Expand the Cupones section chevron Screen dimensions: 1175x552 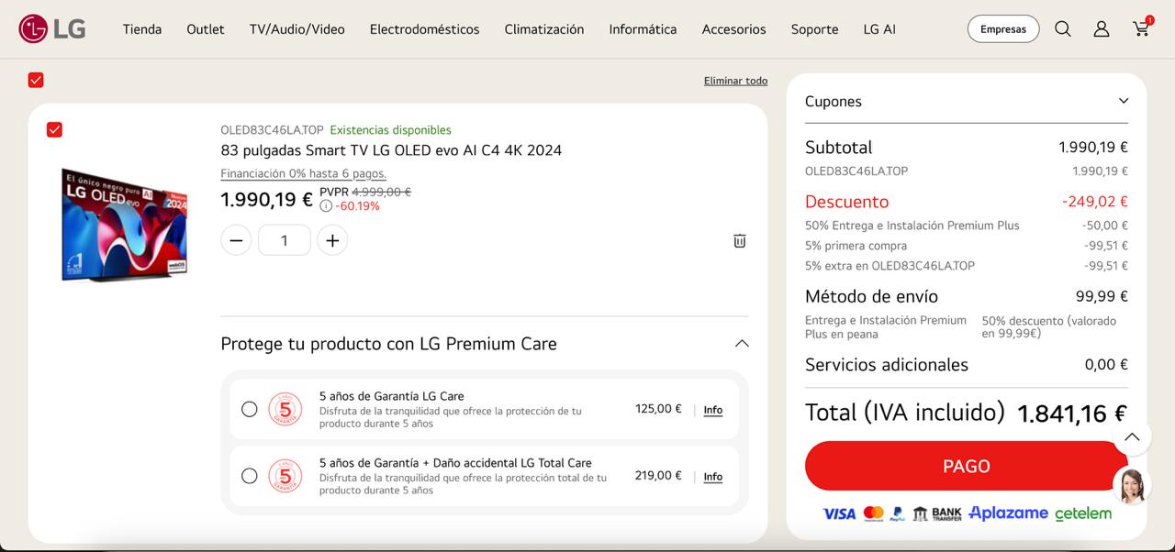tap(1123, 101)
